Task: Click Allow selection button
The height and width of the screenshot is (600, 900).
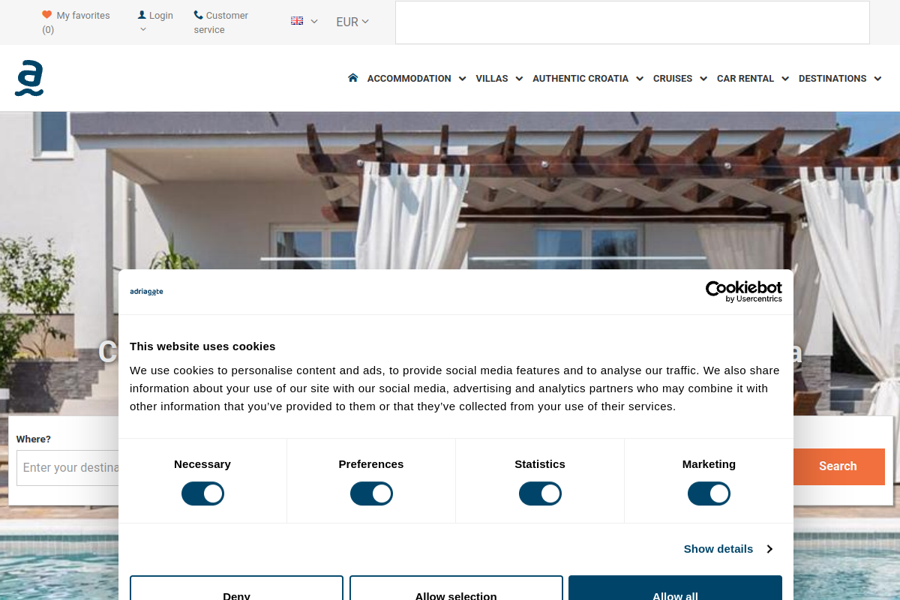Action: pyautogui.click(x=456, y=589)
